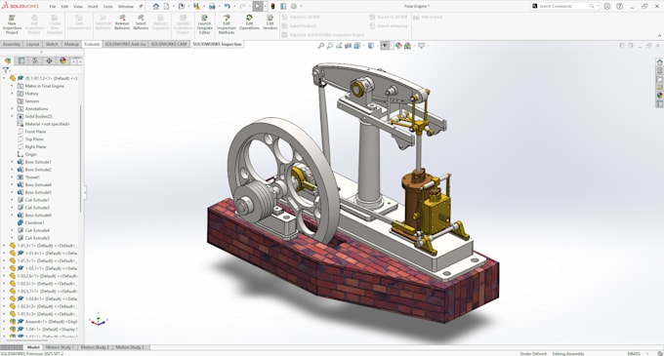Open Motion Study 1 tab
This screenshot has height=356, width=664.
(x=60, y=347)
